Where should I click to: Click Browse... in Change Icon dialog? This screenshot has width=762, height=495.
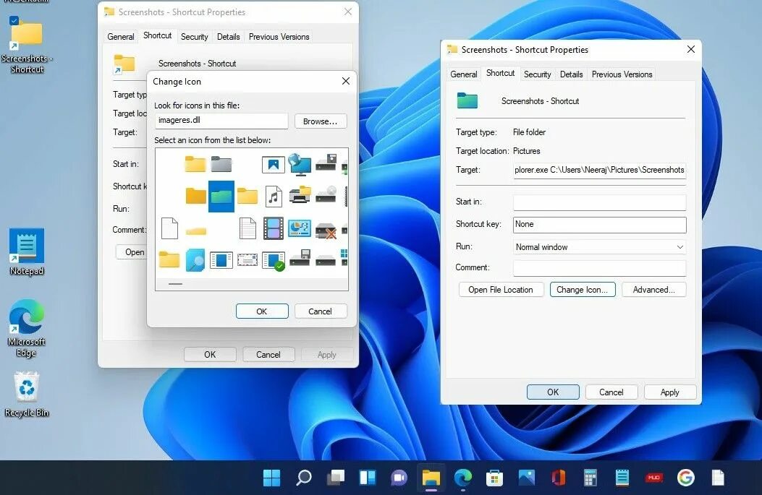pos(321,121)
